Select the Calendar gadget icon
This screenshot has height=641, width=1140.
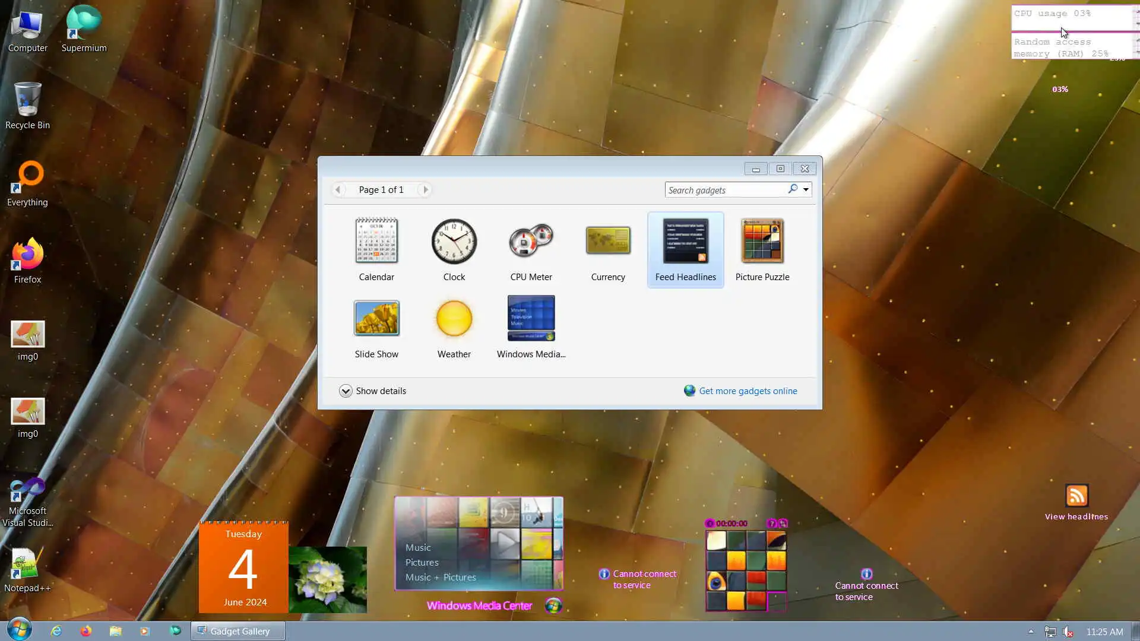pyautogui.click(x=376, y=241)
